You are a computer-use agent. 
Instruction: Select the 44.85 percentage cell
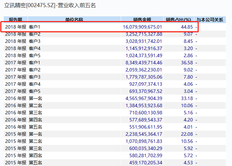[187, 27]
